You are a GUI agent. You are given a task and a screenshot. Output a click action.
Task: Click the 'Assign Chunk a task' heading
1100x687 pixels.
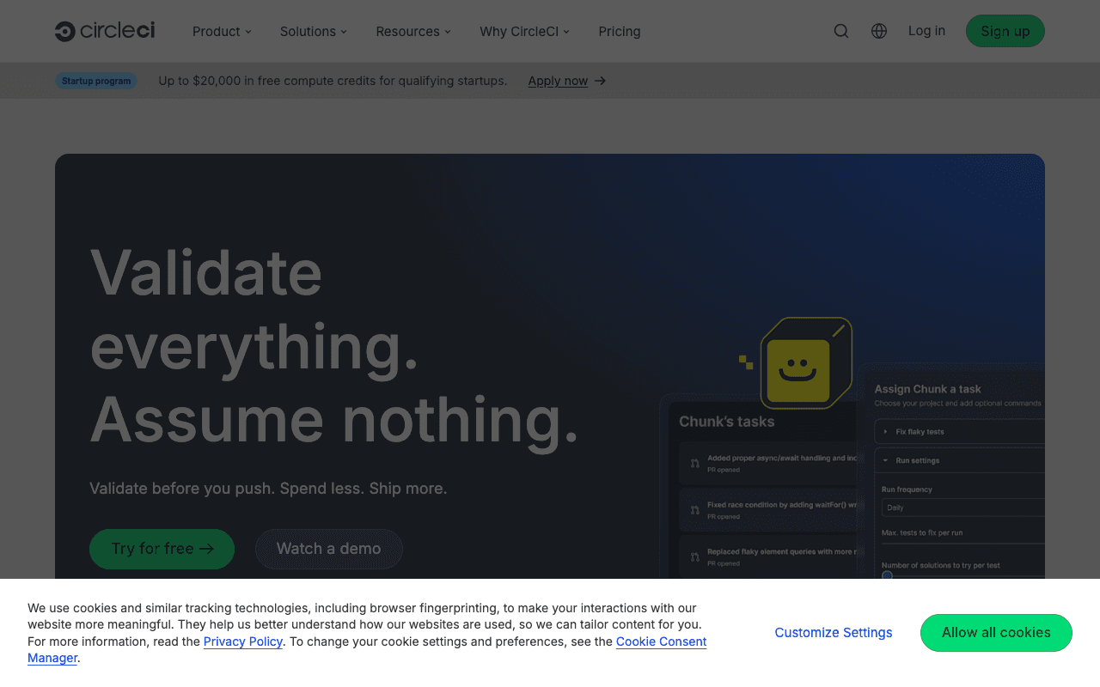point(928,389)
